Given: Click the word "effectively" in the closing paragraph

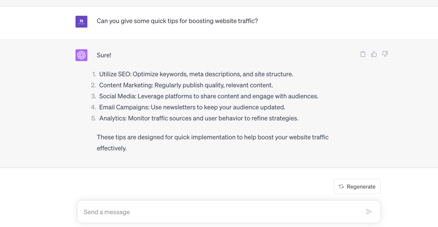Looking at the screenshot, I should (x=111, y=148).
